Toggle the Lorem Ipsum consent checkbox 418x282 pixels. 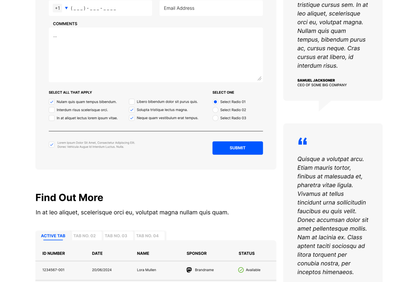coord(51,145)
